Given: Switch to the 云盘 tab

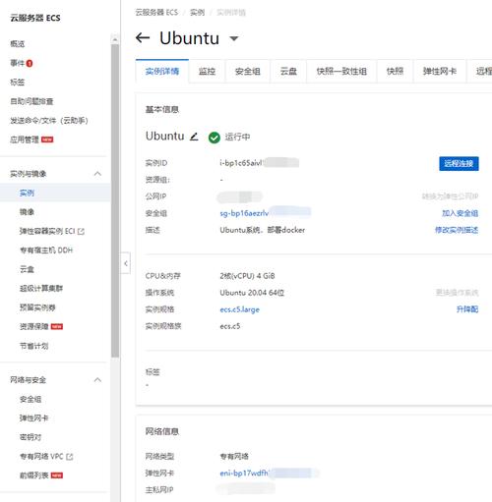Looking at the screenshot, I should [288, 71].
